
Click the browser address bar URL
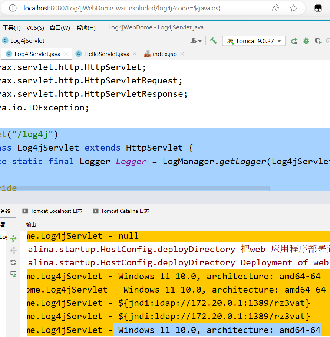[122, 8]
